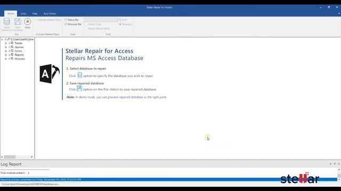Collapse the root database tree node

tap(2, 39)
